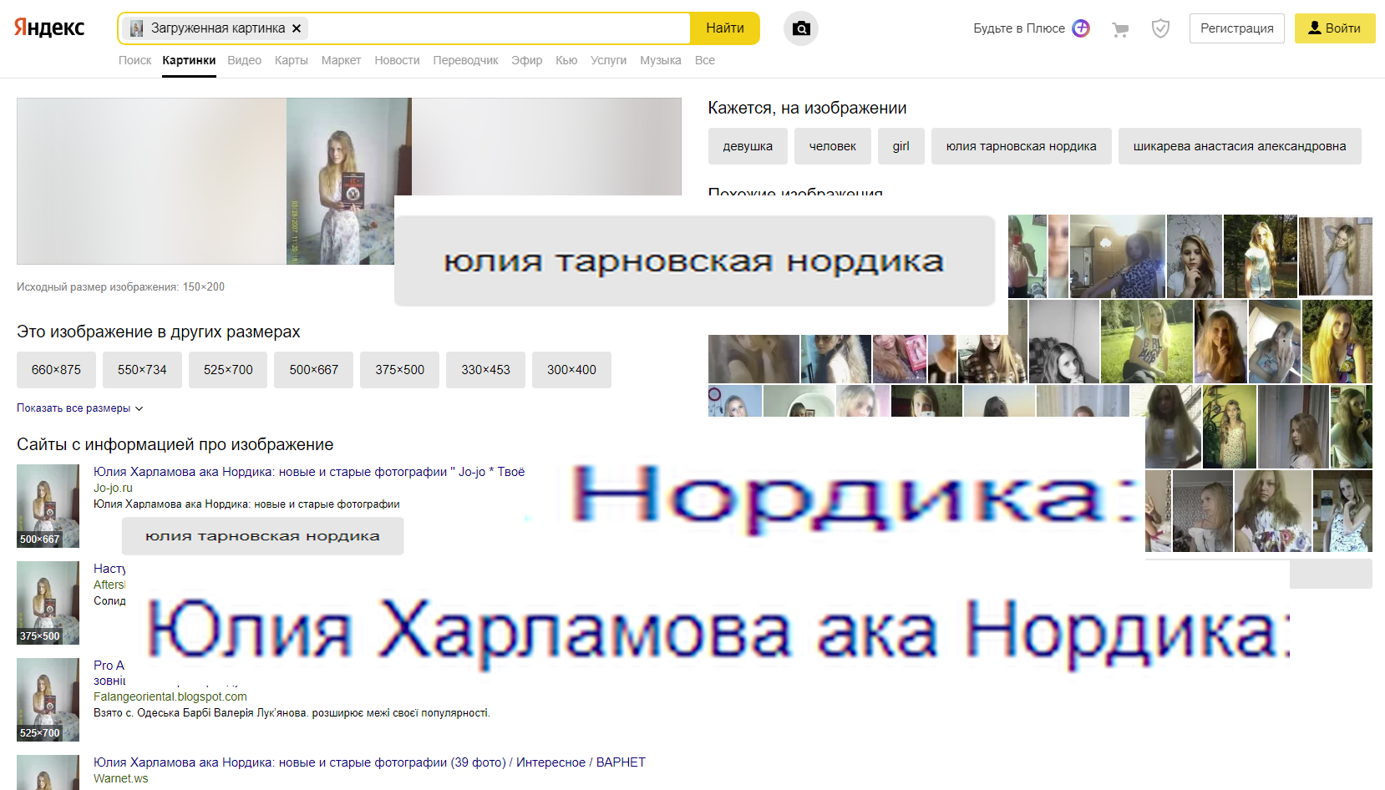Choose the 660×875 size button
1385x790 pixels.
(56, 370)
